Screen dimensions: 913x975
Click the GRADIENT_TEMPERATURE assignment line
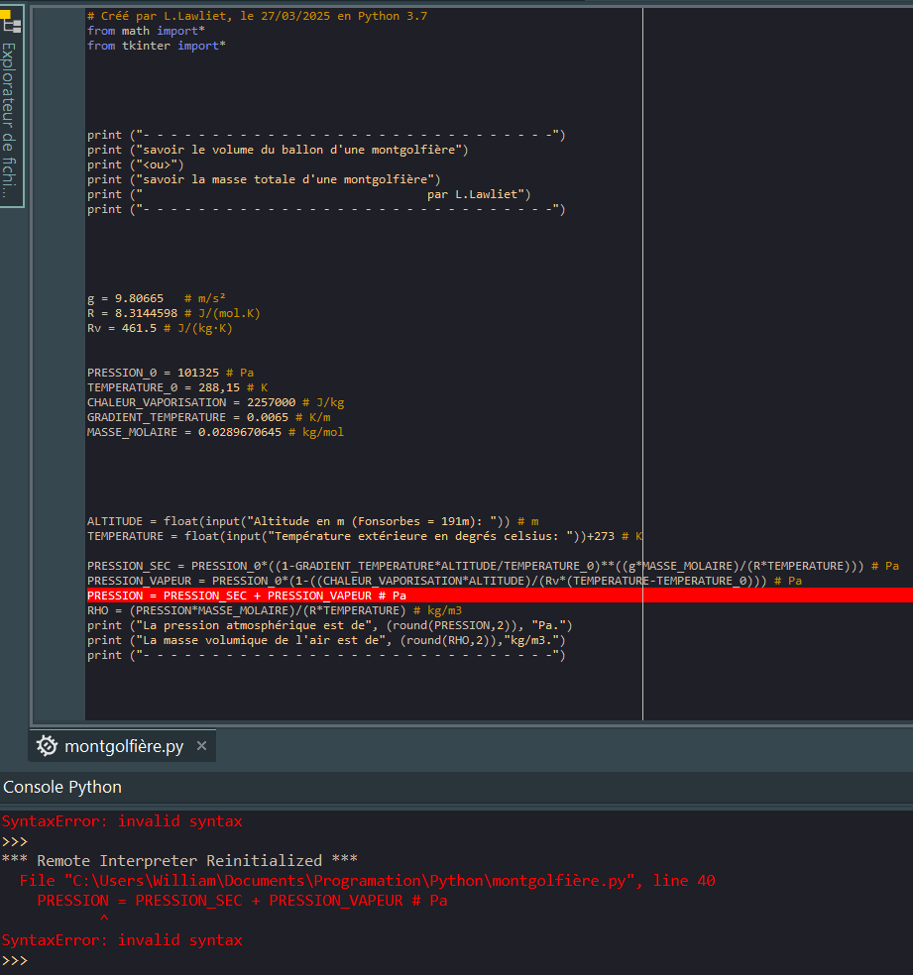(x=208, y=418)
